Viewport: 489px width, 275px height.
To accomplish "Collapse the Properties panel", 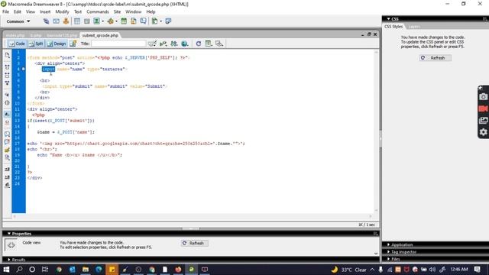I will (9, 234).
